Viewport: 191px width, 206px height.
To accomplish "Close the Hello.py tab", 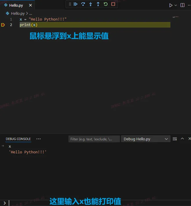I will pos(30,5).
